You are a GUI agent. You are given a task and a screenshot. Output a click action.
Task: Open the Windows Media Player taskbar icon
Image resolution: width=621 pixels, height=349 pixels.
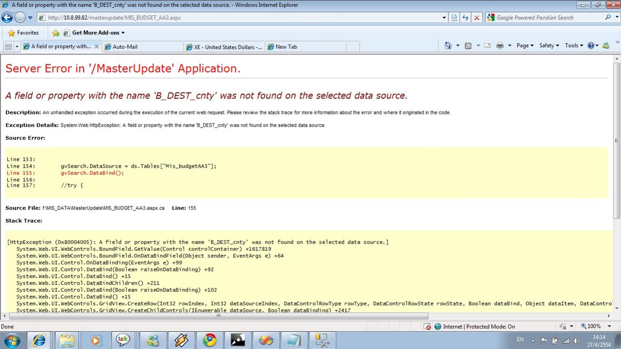[x=95, y=340]
